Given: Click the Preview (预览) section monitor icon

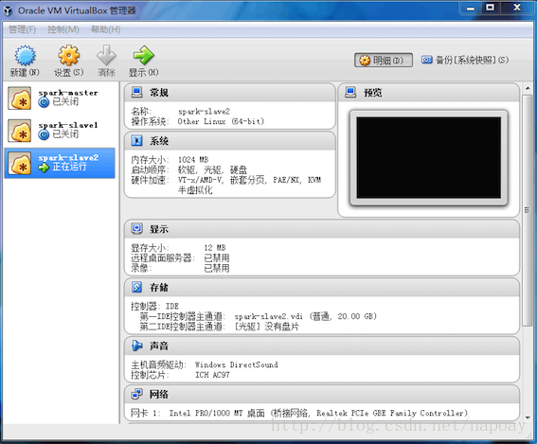Looking at the screenshot, I should click(350, 92).
